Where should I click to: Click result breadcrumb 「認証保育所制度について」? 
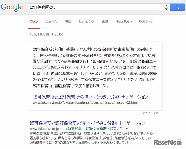click(105, 129)
